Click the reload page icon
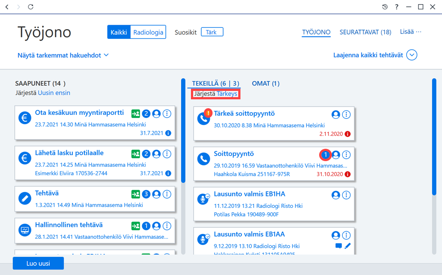The image size is (442, 275). click(31, 7)
